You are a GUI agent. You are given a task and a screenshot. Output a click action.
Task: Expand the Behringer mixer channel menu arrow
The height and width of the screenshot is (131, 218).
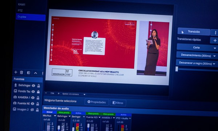(x=69, y=116)
